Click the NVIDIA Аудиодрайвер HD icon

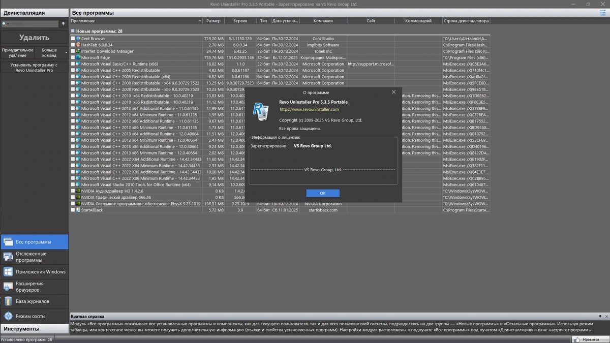(x=78, y=191)
